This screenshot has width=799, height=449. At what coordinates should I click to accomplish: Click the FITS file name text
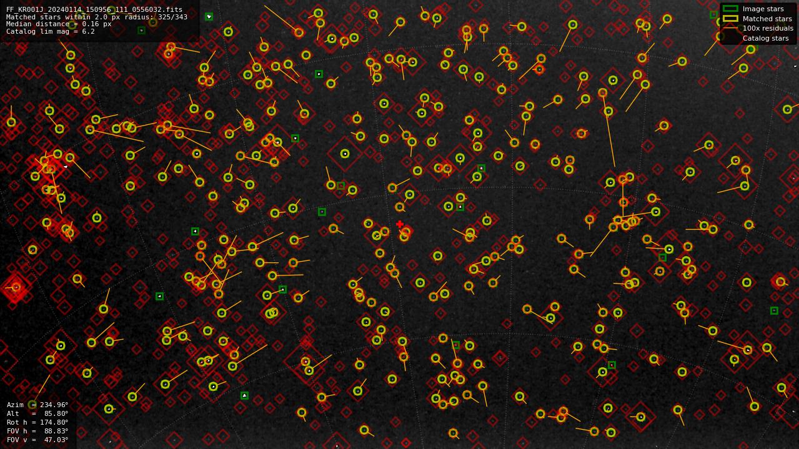point(94,10)
